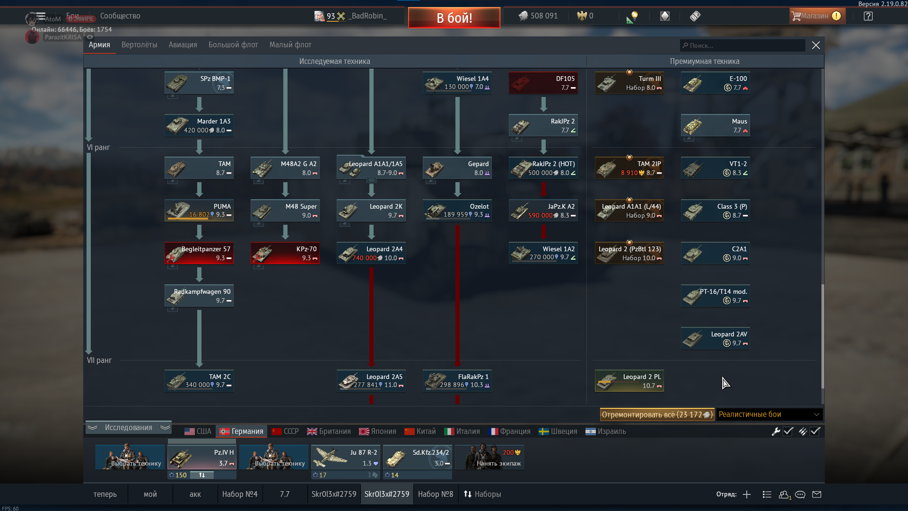
Task: Select preset Набор №8
Action: 436,494
